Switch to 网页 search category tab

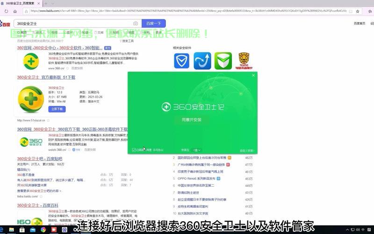pyautogui.click(x=22, y=32)
